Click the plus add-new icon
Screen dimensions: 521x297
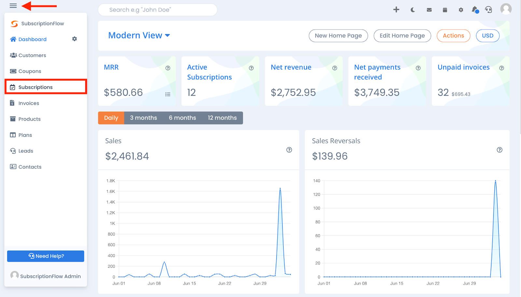pos(396,10)
